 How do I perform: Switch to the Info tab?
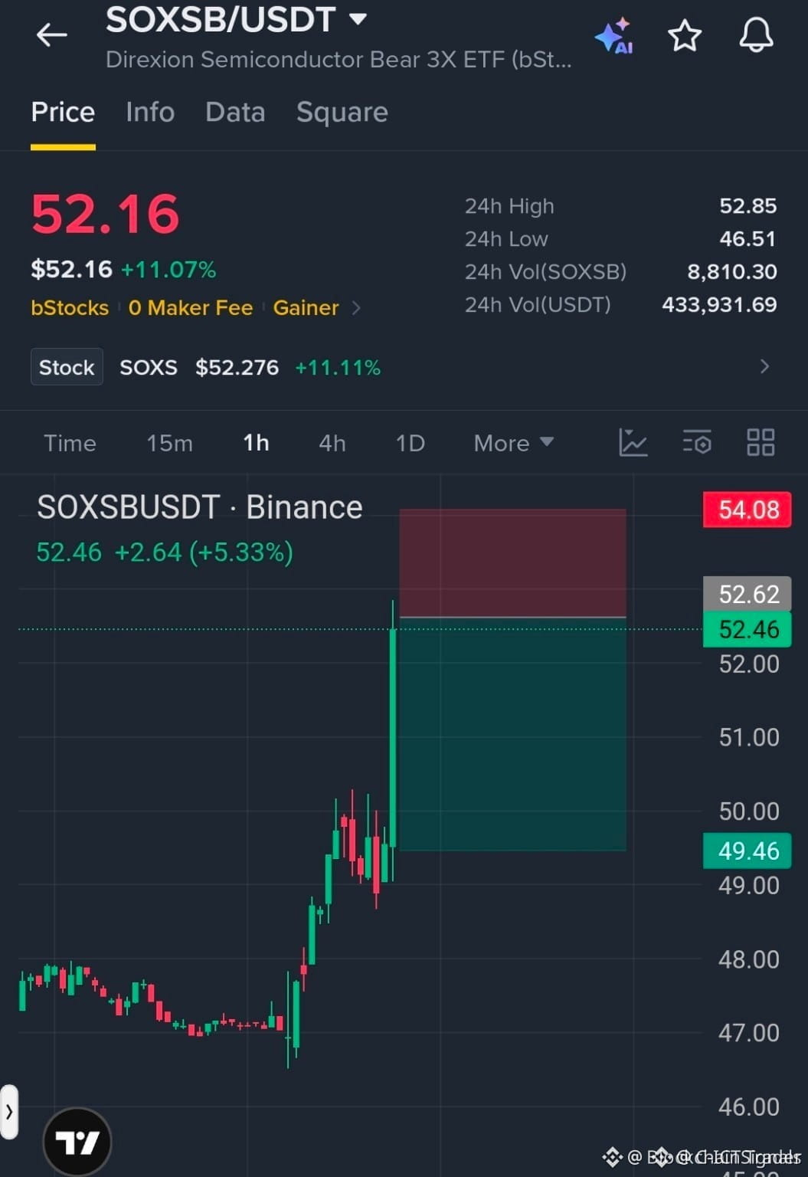150,113
